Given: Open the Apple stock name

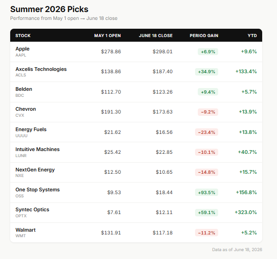Looking at the screenshot, I should [22, 49].
